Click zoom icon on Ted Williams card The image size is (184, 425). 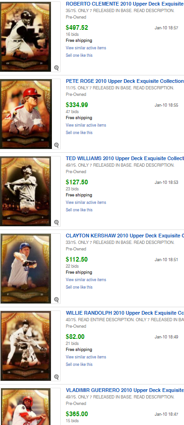click(57, 222)
